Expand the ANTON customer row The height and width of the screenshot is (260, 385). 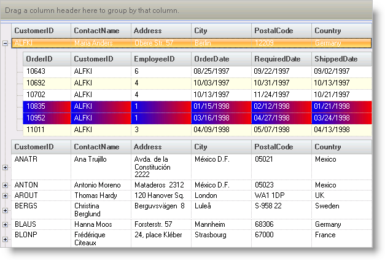6,185
